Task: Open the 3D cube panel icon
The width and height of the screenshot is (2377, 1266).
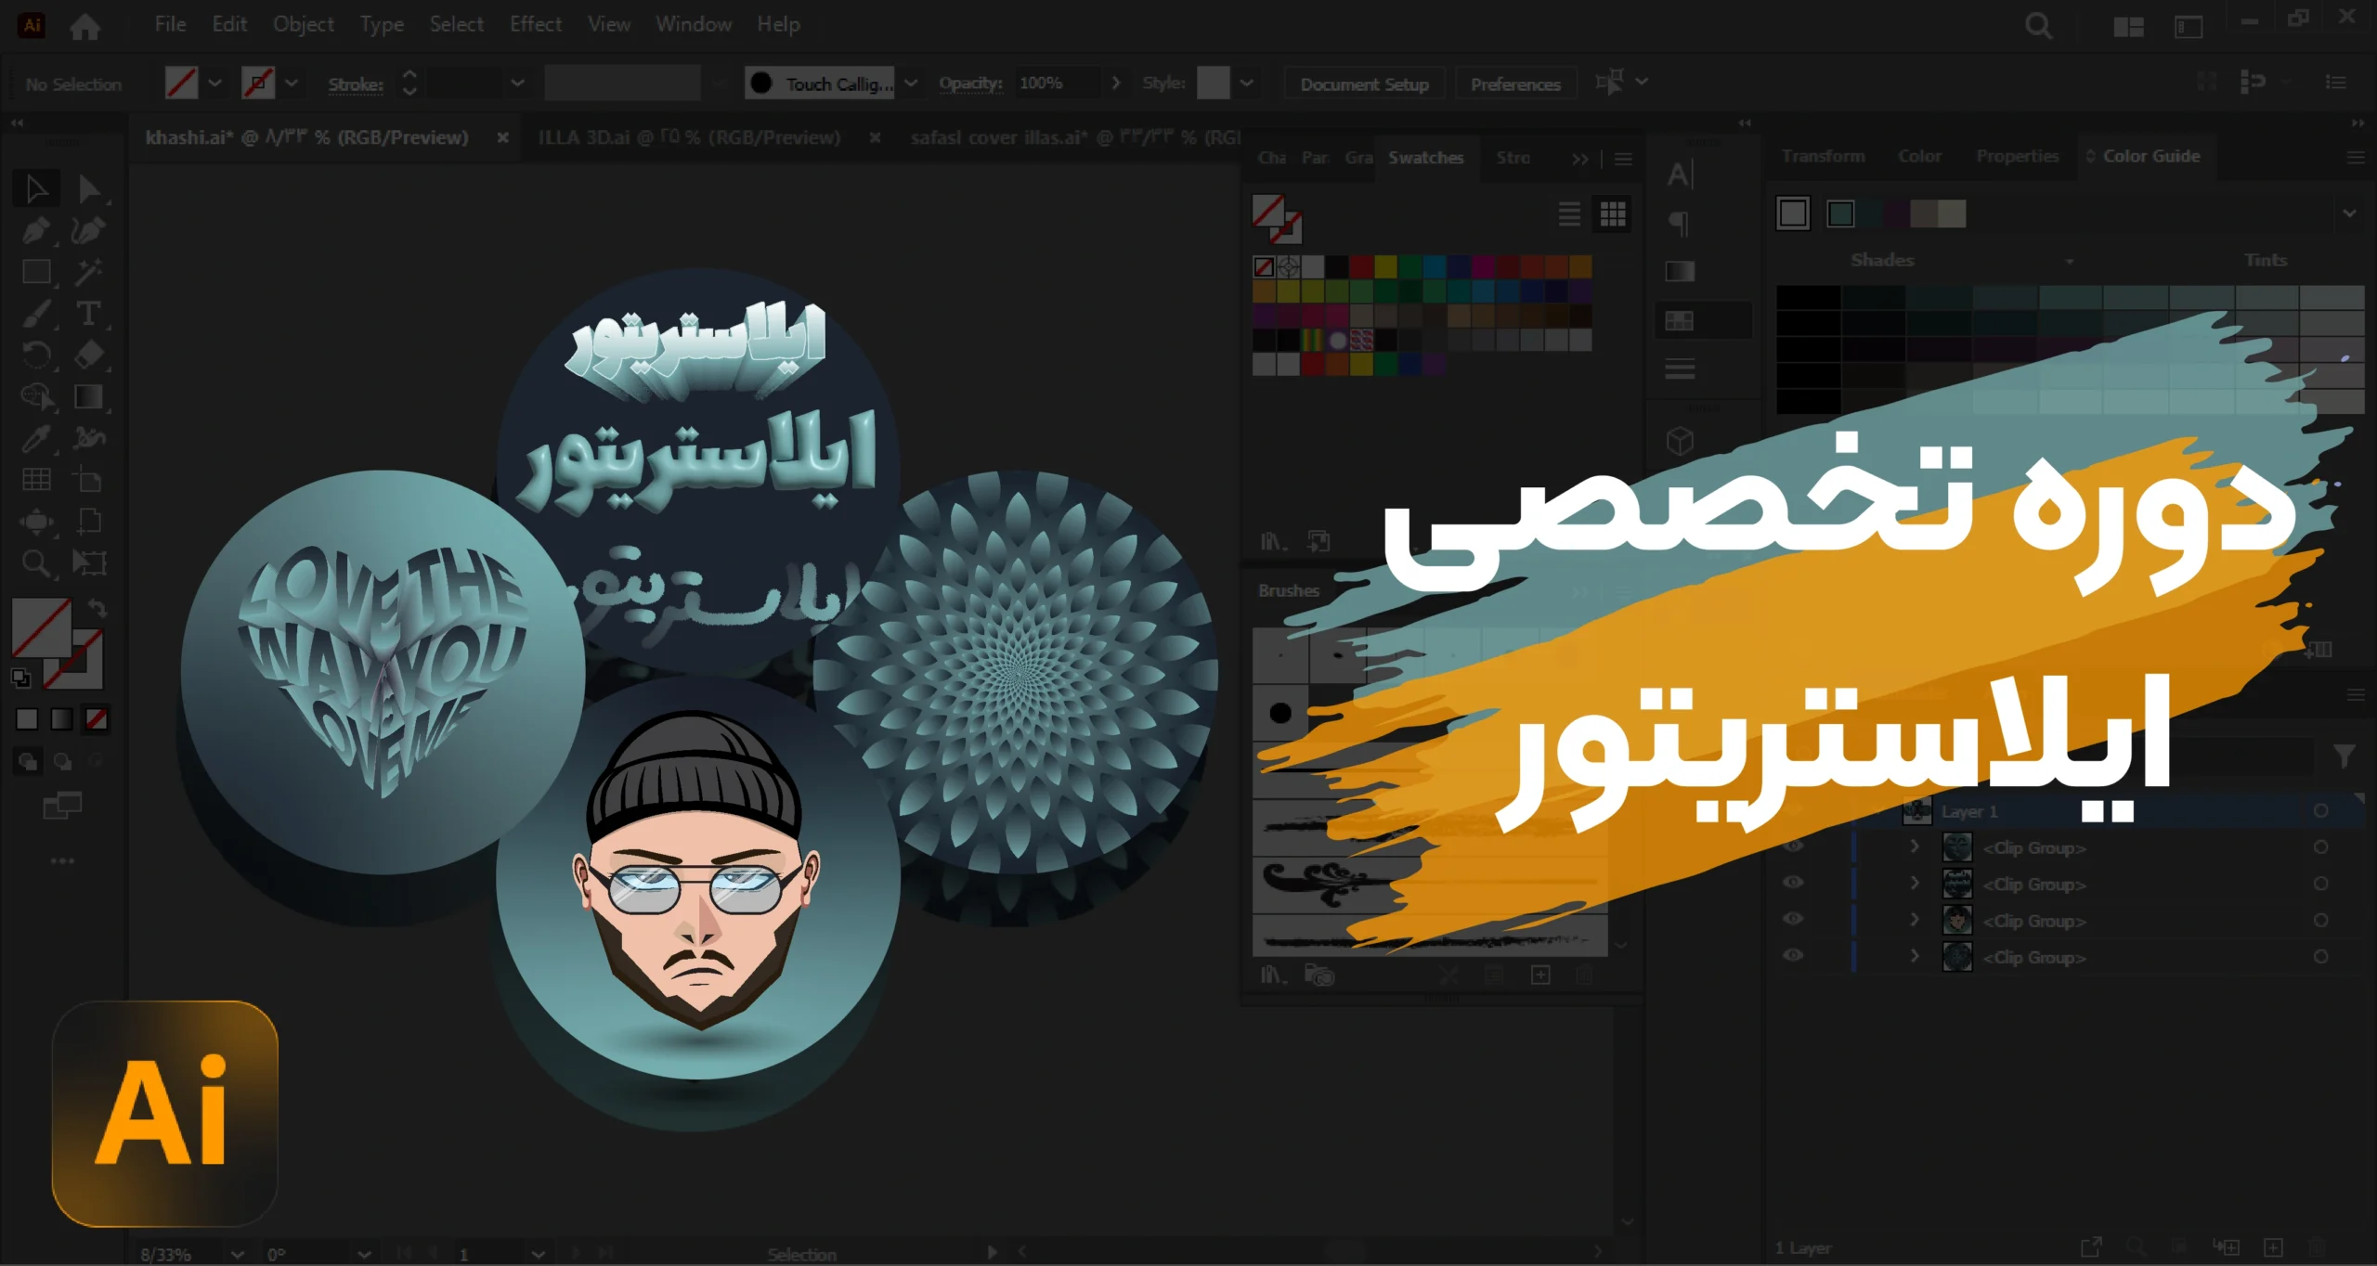Action: coord(1680,441)
